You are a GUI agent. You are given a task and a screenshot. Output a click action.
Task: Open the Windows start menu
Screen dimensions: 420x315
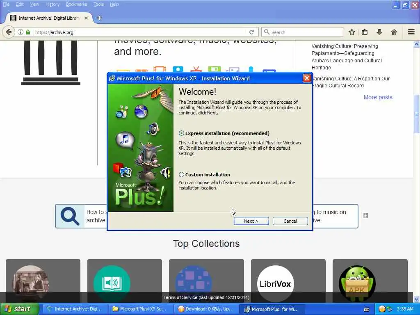pyautogui.click(x=19, y=309)
